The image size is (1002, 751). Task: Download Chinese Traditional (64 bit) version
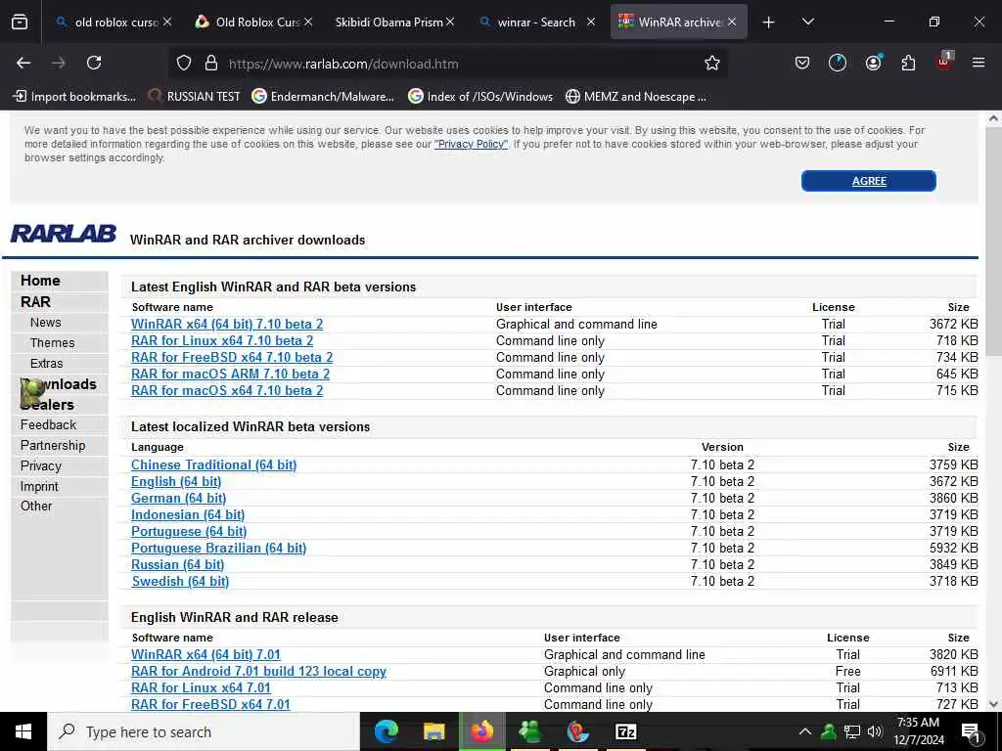pyautogui.click(x=213, y=464)
